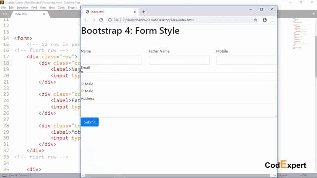Click the browser address bar URL
This screenshot has width=317, height=178.
(158, 20)
